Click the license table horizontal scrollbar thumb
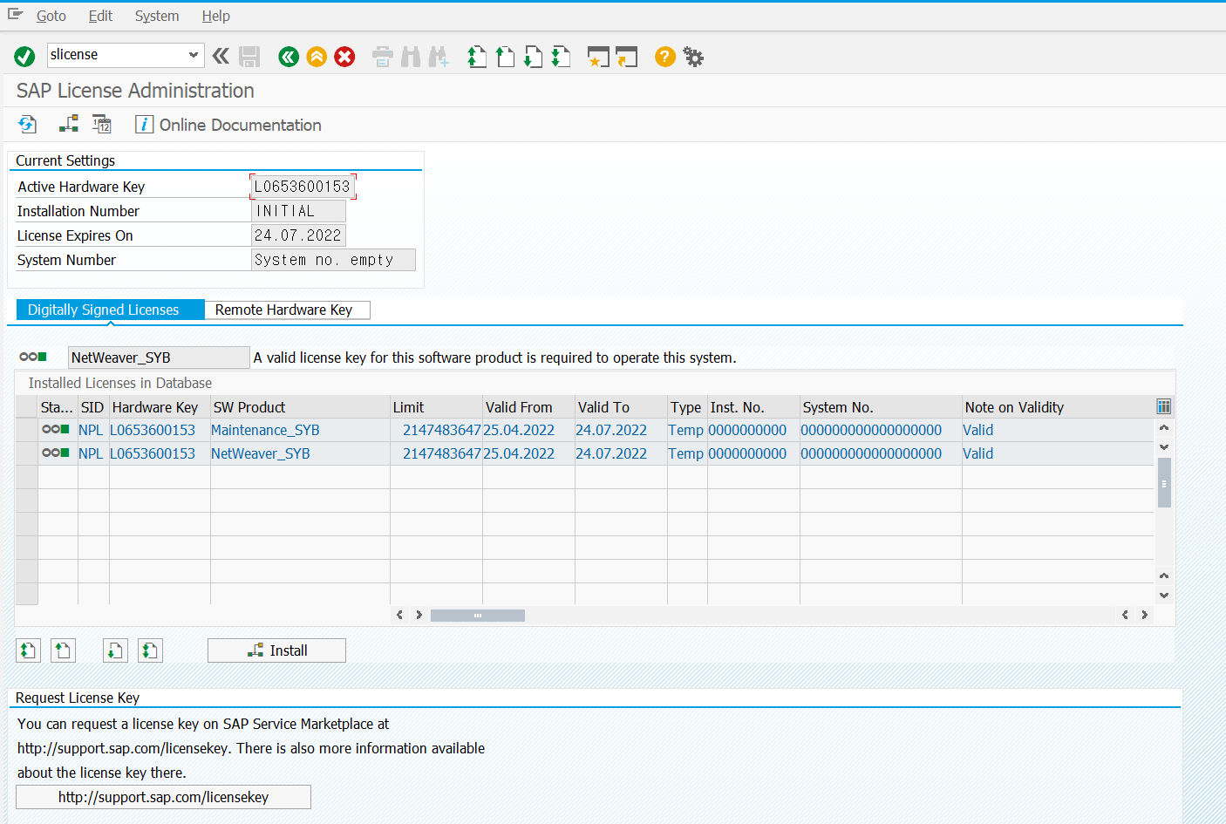Screen dimensions: 1226x824 click(x=477, y=616)
